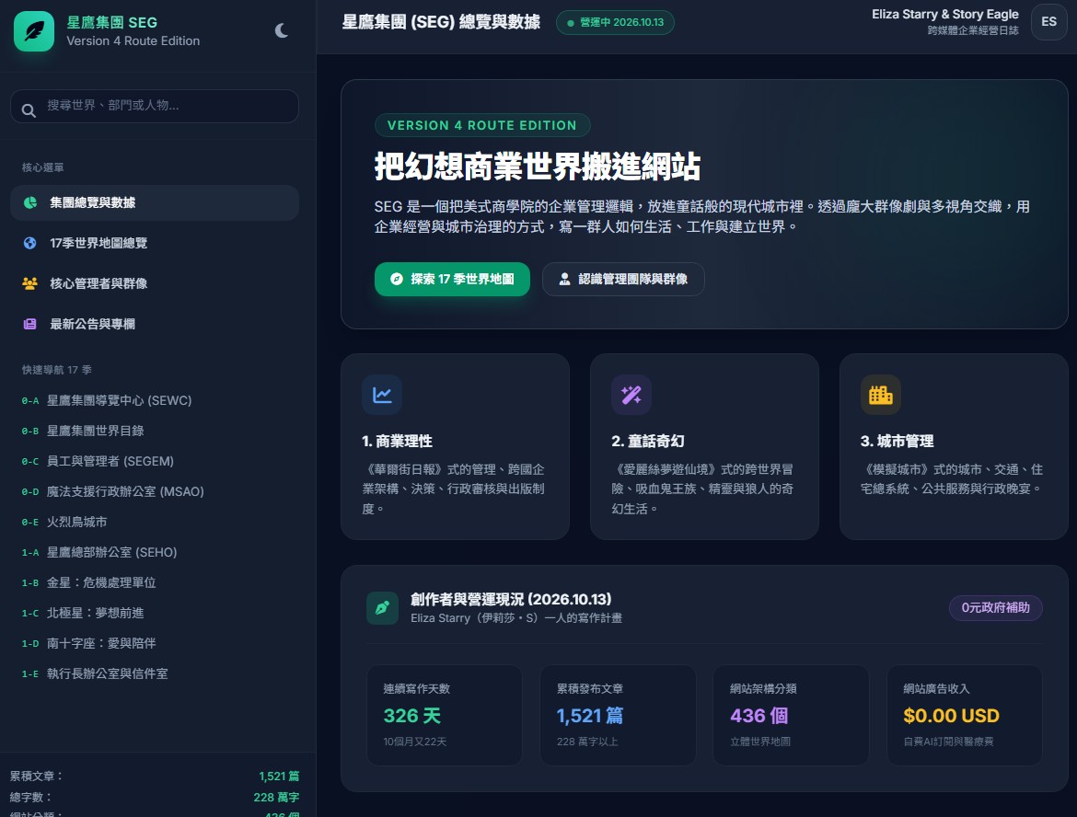Click the 0元政府補助 badge

[995, 607]
